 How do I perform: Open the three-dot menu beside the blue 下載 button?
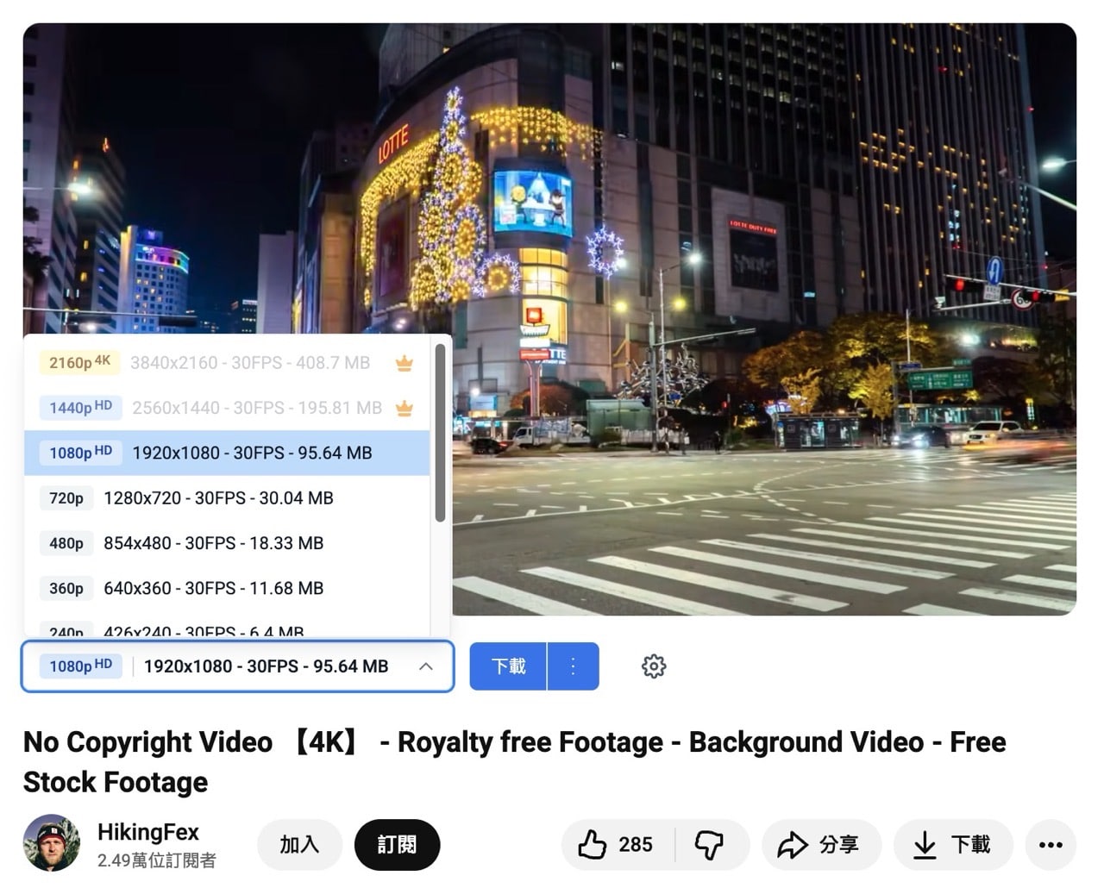(x=573, y=666)
